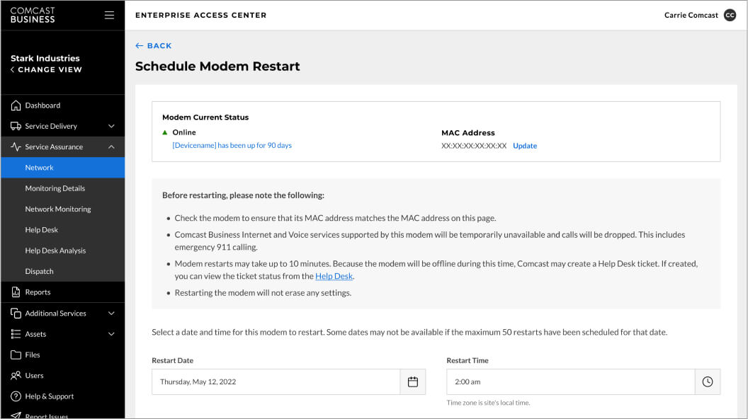Click the Users people icon
The width and height of the screenshot is (748, 419).
point(16,376)
